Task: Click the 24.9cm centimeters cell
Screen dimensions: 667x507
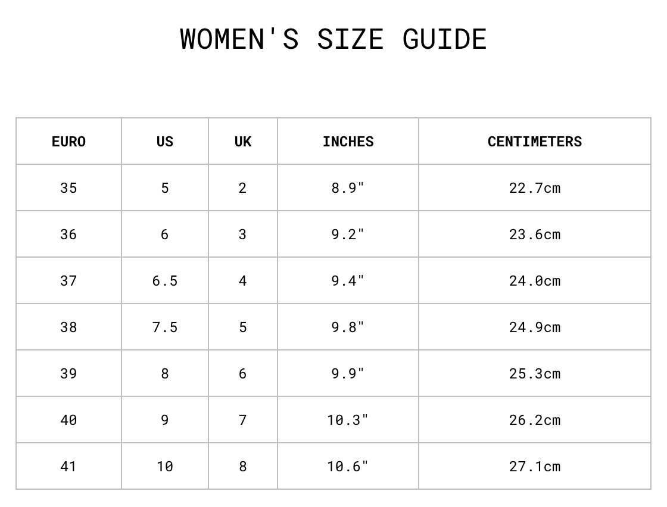Action: tap(534, 327)
